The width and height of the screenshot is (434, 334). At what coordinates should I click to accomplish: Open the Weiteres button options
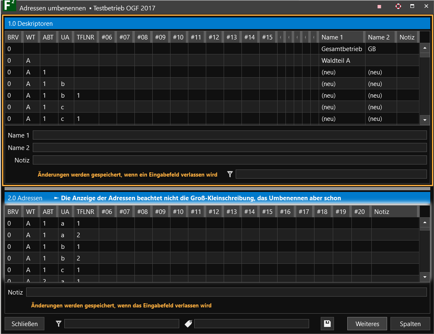coord(367,324)
